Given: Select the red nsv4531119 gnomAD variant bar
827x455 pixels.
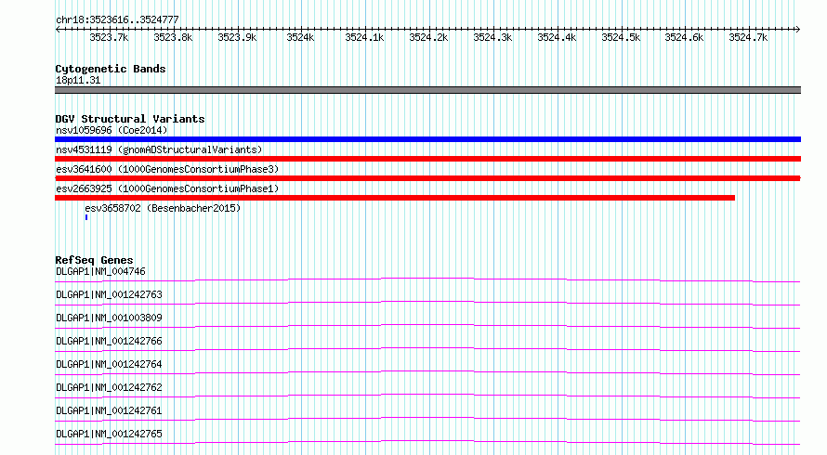Looking at the screenshot, I should click(427, 159).
